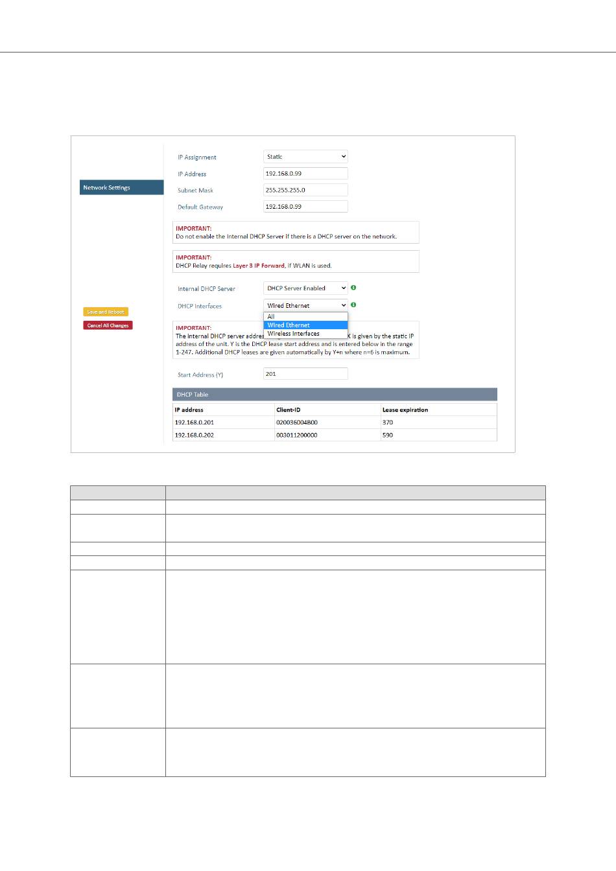The width and height of the screenshot is (616, 871).
Task: Click the Cancel All Changes button
Action: 108,325
